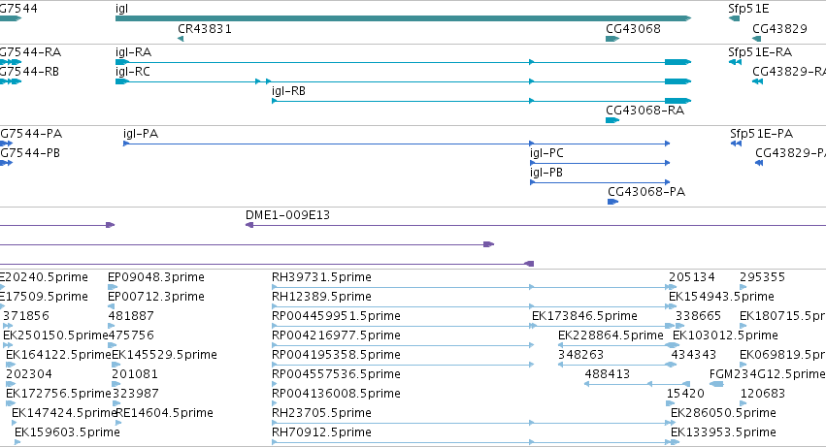Click EST label RH23705.5prime
Viewport: 826px width, 447px height.
(x=322, y=413)
